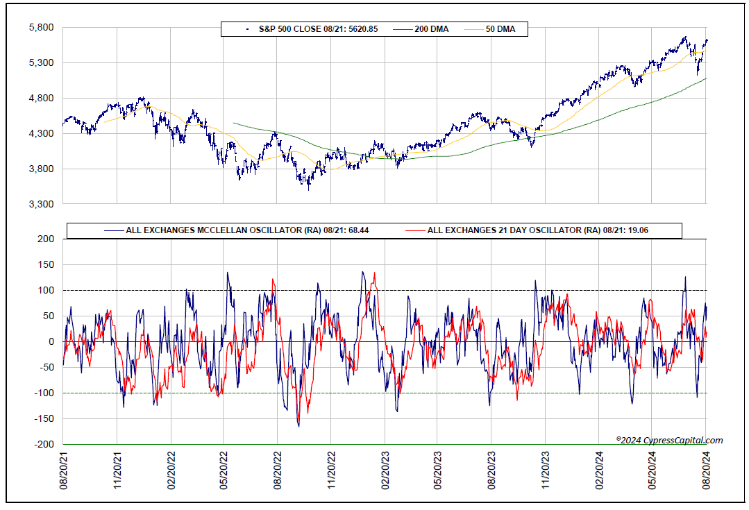Screen dimensions: 749x510
Task: Click the green 200 DMA legend line
Action: click(403, 29)
